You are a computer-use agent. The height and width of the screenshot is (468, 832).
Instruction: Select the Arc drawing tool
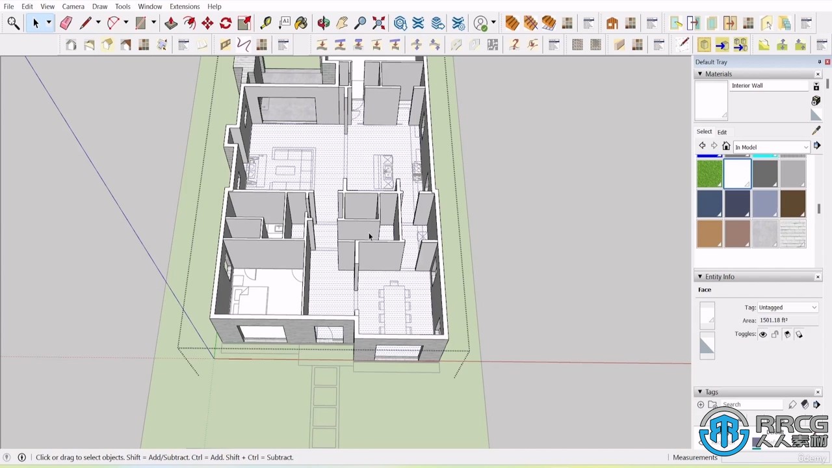point(113,23)
